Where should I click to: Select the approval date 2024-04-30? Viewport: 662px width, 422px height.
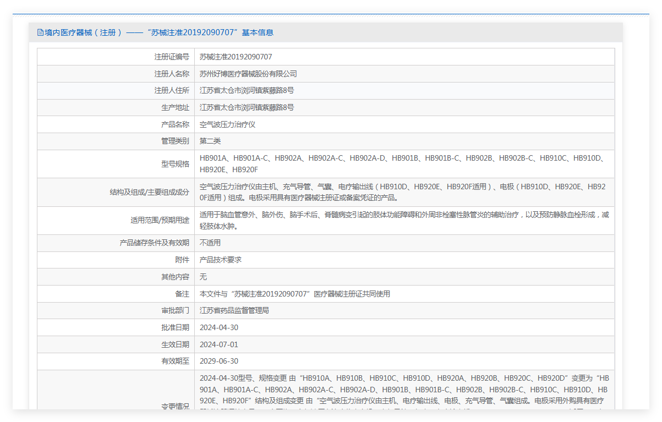point(219,327)
